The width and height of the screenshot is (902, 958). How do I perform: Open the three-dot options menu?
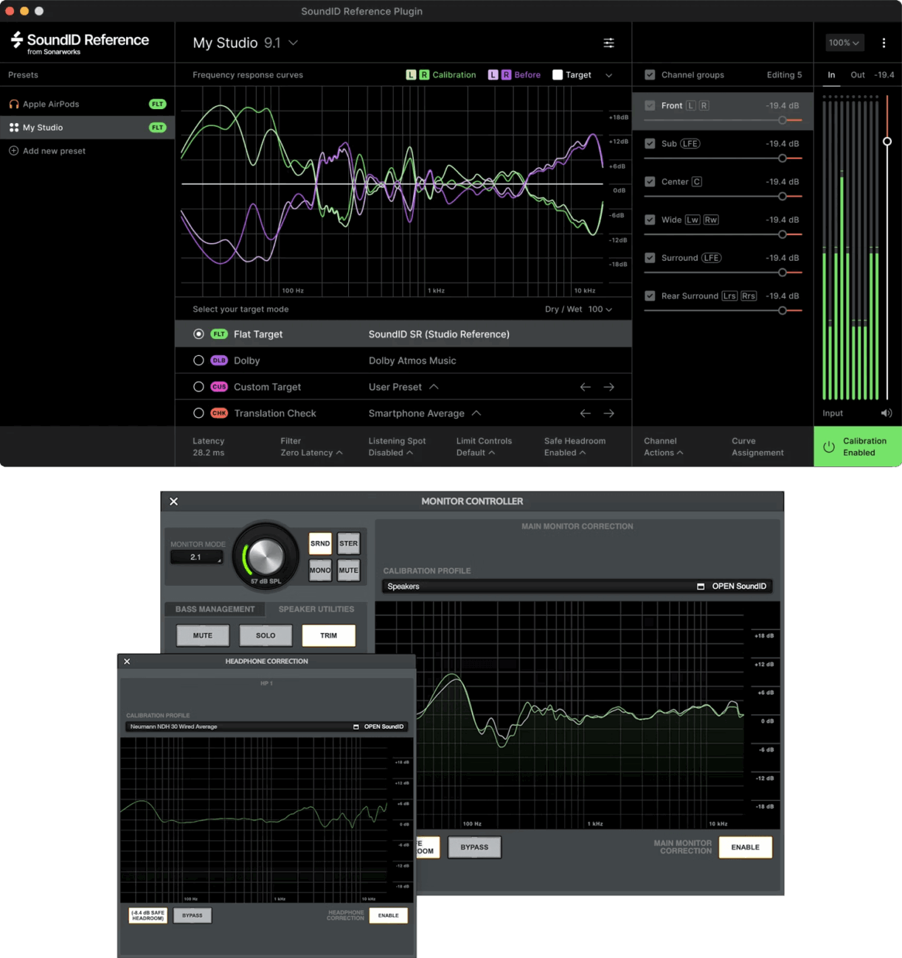coord(884,43)
